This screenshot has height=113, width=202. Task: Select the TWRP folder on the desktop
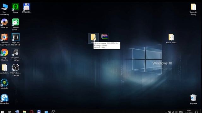[93, 38]
